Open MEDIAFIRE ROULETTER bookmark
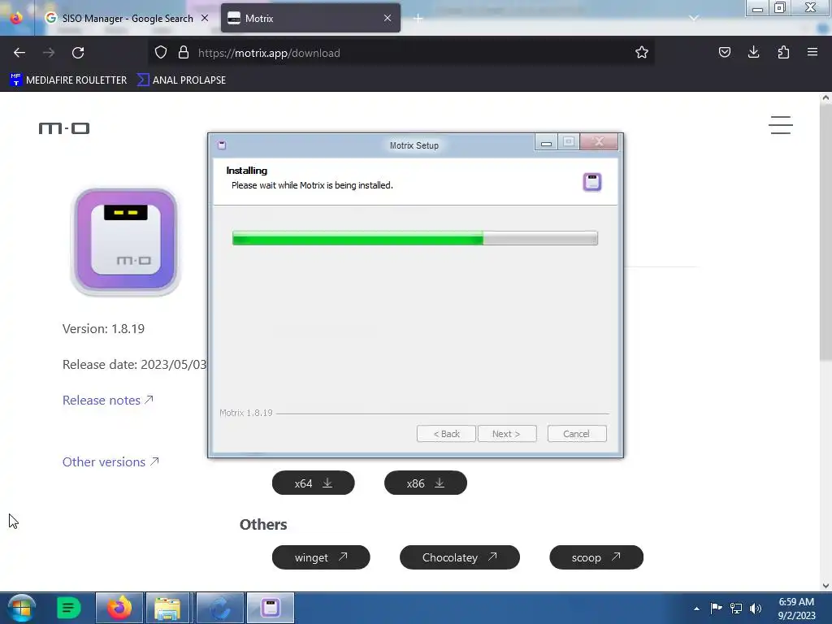Screen dimensions: 832x624 (x=68, y=80)
